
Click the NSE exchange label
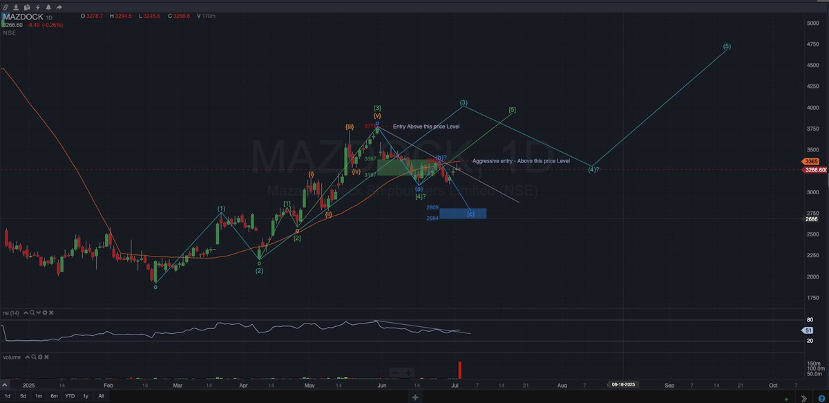click(x=10, y=32)
